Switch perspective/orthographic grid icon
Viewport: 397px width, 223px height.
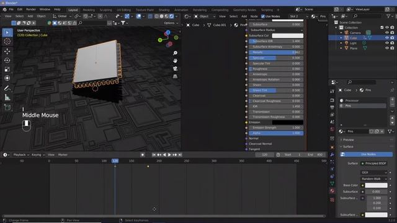pos(175,76)
